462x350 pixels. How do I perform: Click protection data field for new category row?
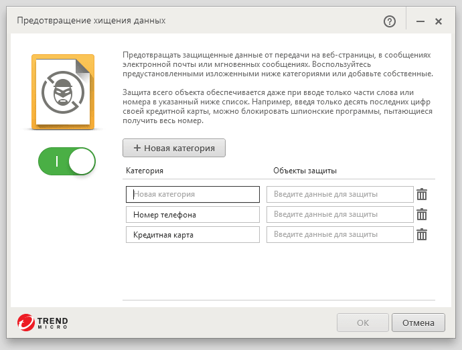pos(340,194)
